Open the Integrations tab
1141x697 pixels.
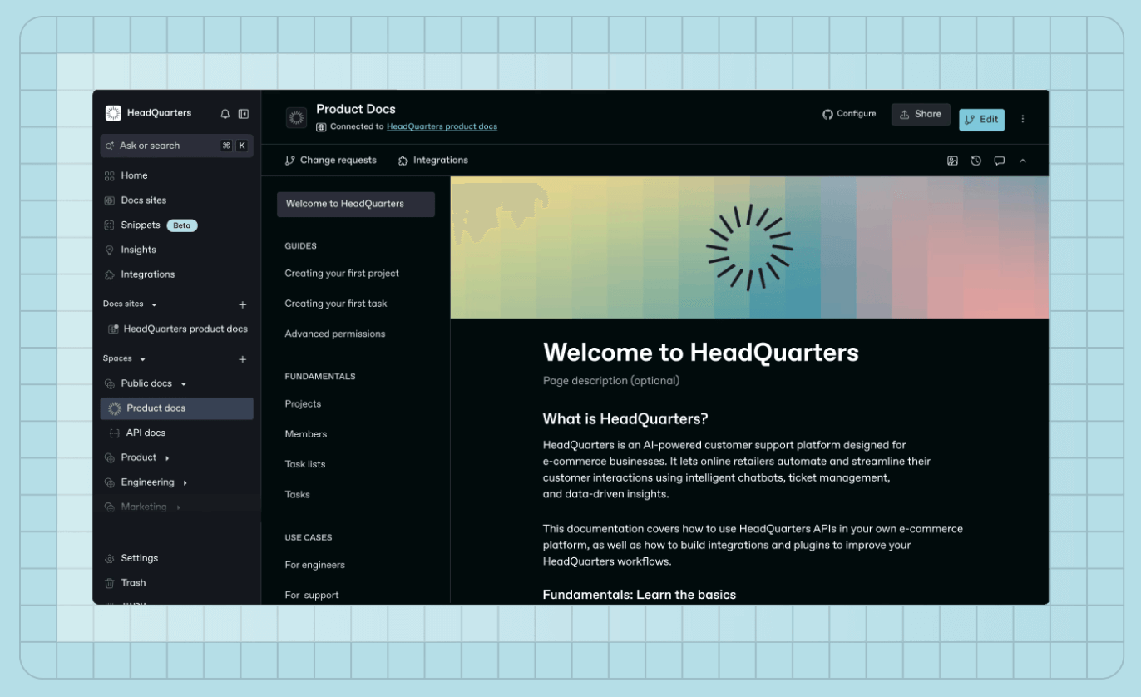(432, 160)
